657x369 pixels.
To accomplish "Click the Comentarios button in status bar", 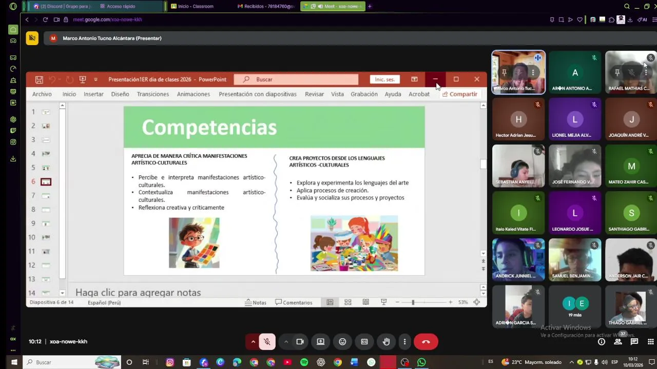I will [x=294, y=302].
